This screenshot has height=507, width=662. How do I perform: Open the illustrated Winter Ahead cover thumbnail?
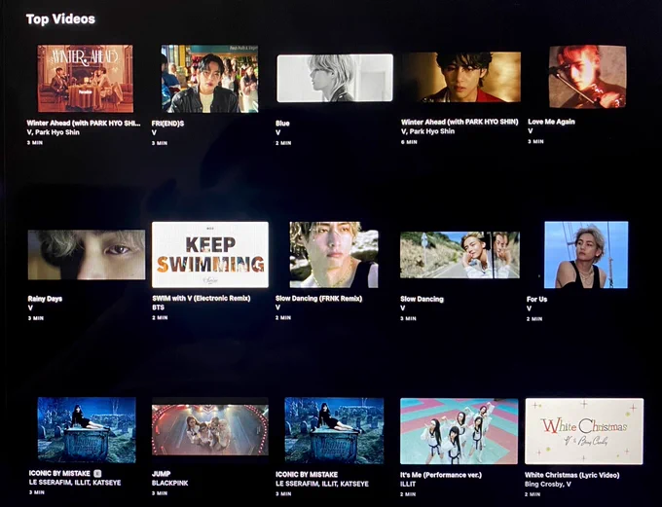pyautogui.click(x=86, y=79)
